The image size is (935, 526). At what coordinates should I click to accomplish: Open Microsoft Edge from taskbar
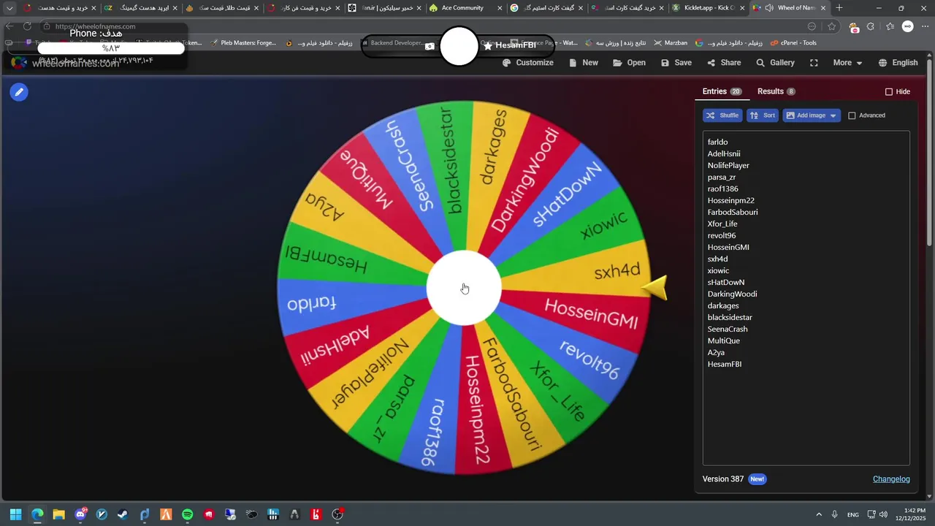click(37, 514)
